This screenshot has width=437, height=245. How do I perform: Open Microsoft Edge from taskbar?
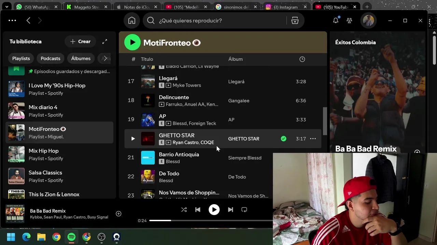(26, 237)
